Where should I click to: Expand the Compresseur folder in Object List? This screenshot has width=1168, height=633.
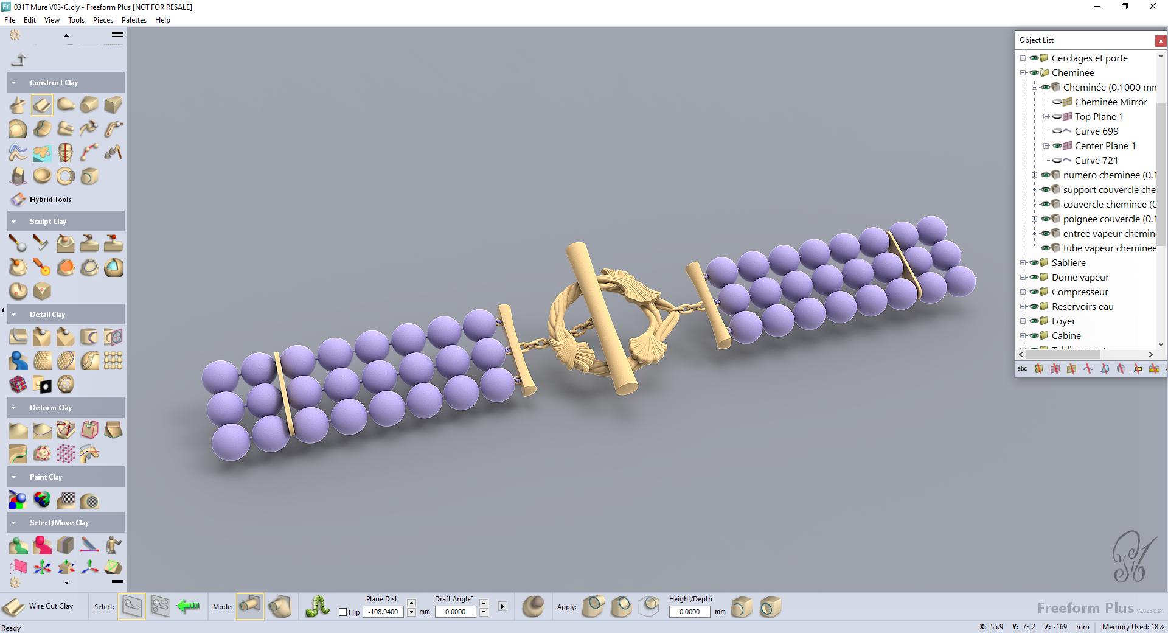[1023, 292]
